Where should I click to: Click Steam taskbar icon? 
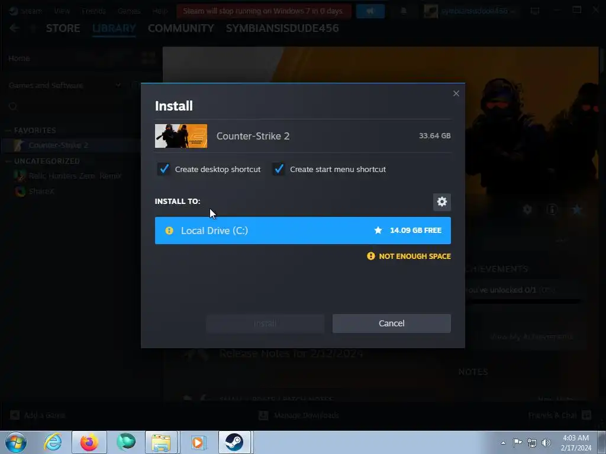234,442
